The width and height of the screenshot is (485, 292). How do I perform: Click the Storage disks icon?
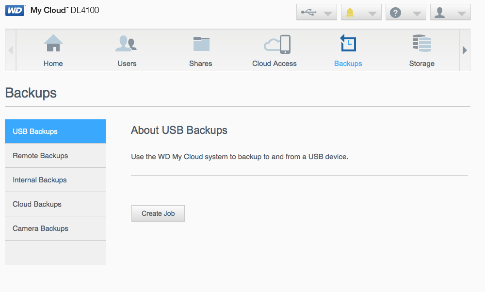[x=422, y=43]
